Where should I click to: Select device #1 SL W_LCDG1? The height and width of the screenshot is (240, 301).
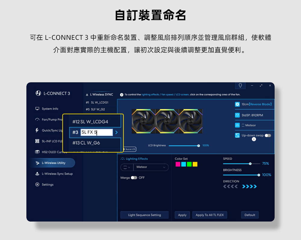100,102
